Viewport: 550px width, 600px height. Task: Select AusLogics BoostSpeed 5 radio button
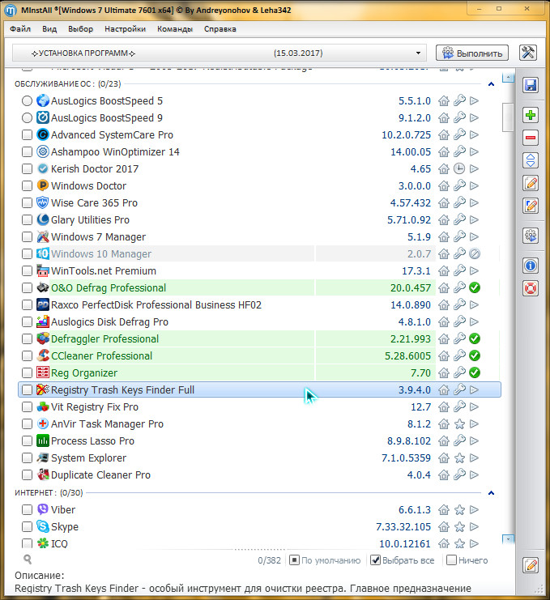click(27, 101)
